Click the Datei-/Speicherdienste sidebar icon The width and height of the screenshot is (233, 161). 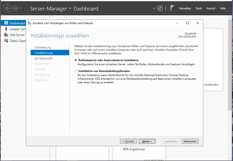coord(6,41)
